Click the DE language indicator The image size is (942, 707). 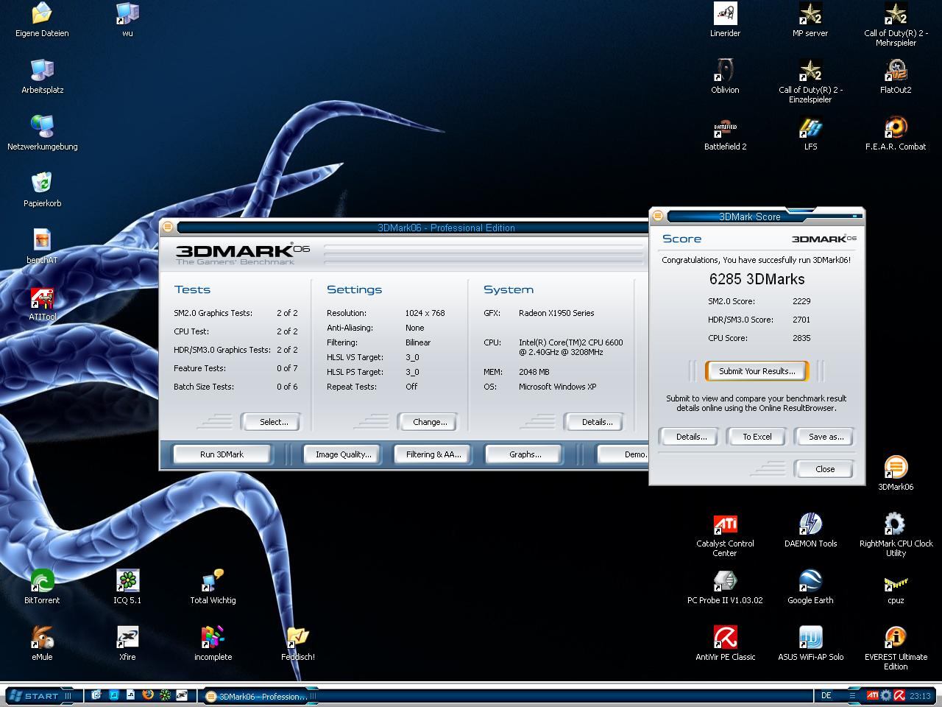[826, 695]
